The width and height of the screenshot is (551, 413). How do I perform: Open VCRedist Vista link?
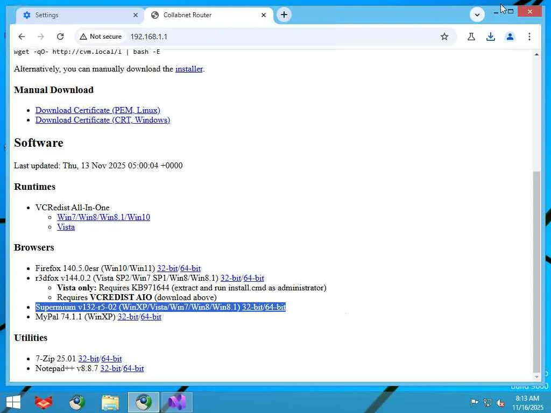(x=66, y=227)
